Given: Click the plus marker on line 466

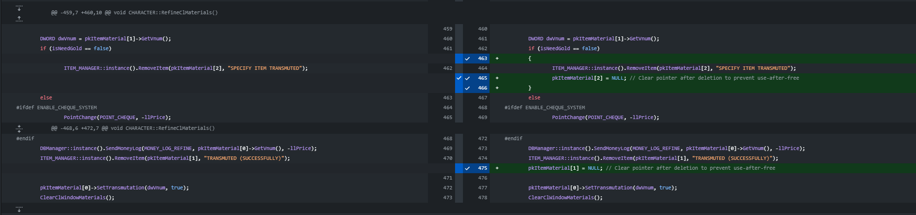Looking at the screenshot, I should (497, 88).
